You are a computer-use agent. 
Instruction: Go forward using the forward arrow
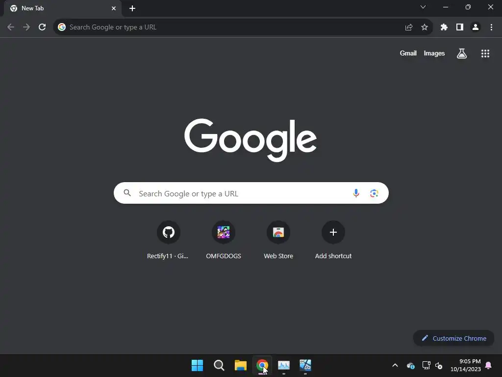(x=26, y=27)
